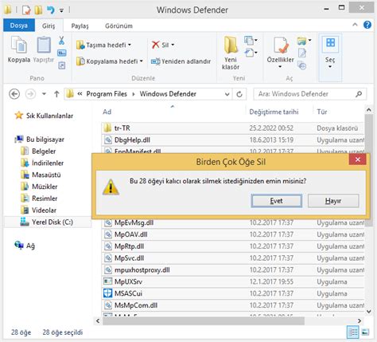Click Program Files in address path
This screenshot has height=342, width=377.
point(107,94)
